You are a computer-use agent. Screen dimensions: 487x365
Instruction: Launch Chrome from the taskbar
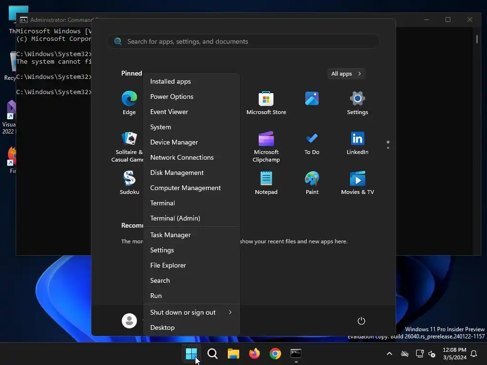pos(275,354)
